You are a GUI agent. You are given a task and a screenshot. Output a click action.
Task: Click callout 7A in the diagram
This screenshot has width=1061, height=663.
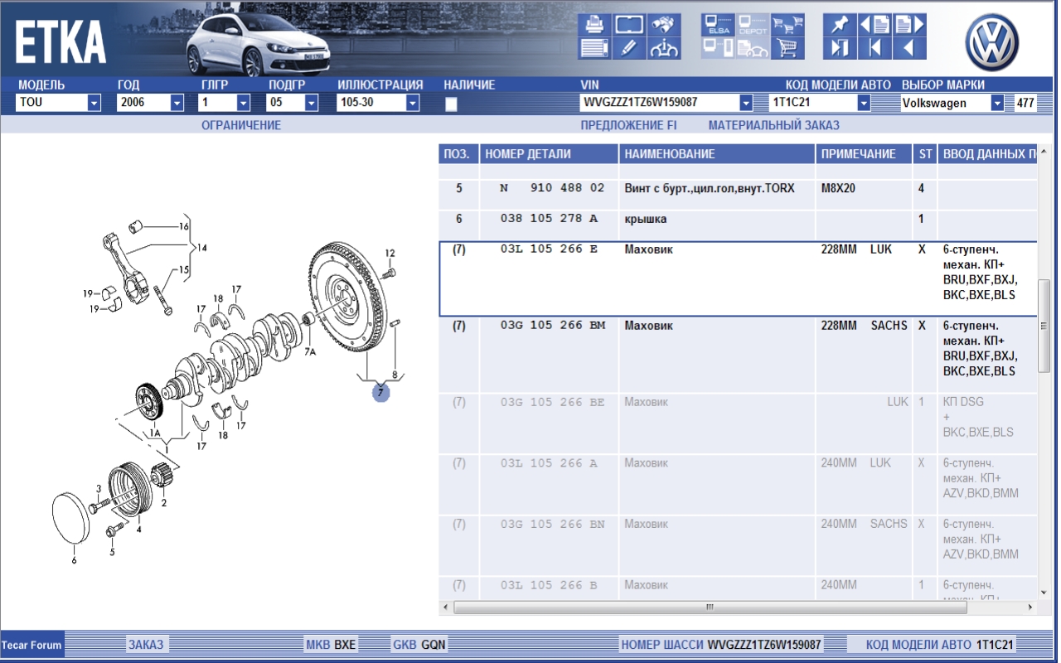(310, 352)
